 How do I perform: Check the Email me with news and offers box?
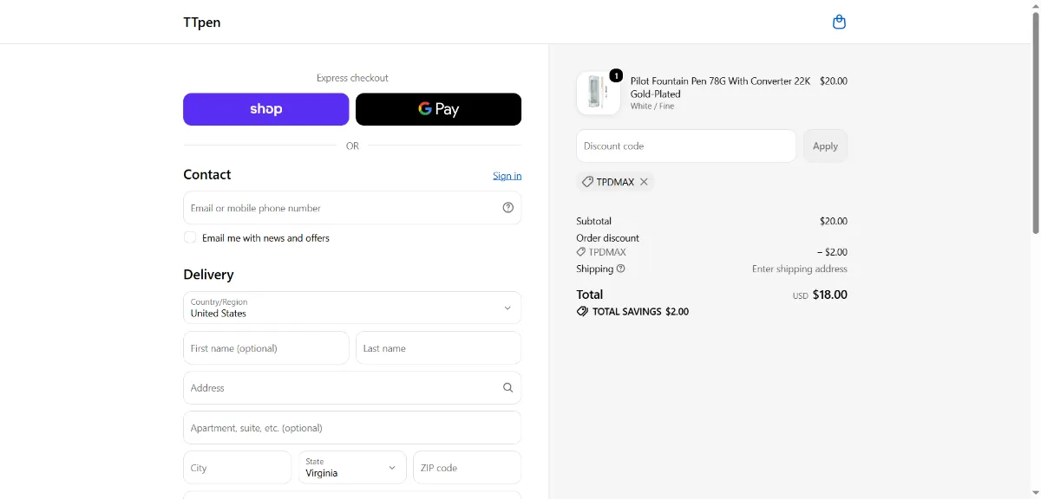point(190,237)
